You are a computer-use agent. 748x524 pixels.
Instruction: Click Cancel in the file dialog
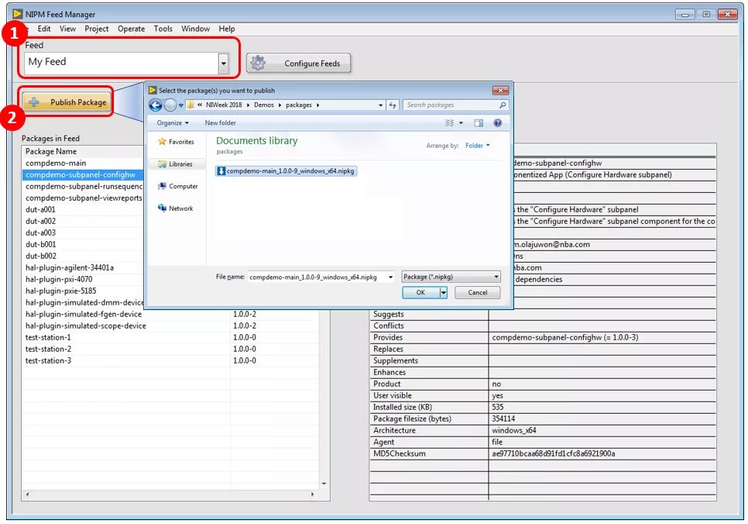tap(478, 292)
